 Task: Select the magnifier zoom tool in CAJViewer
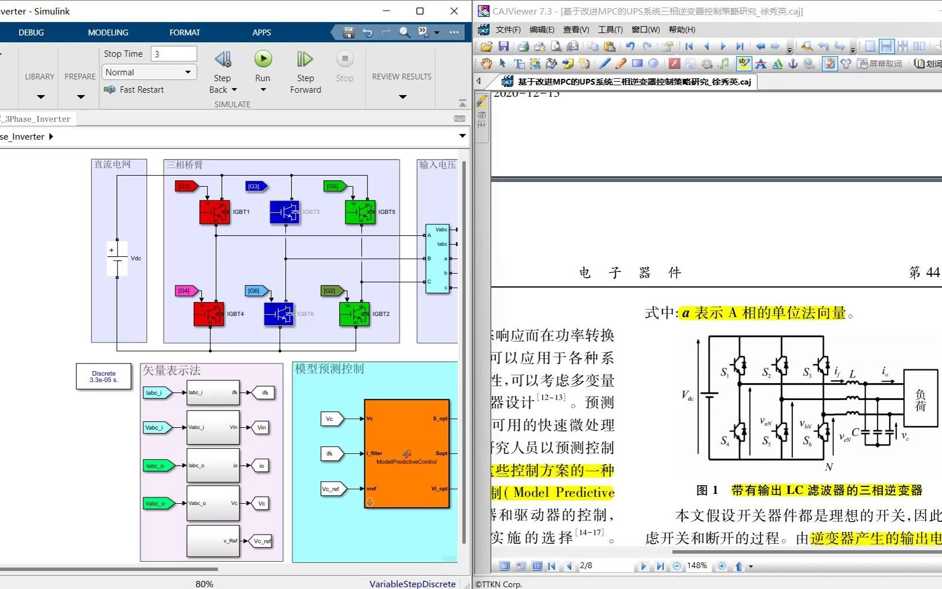click(808, 46)
